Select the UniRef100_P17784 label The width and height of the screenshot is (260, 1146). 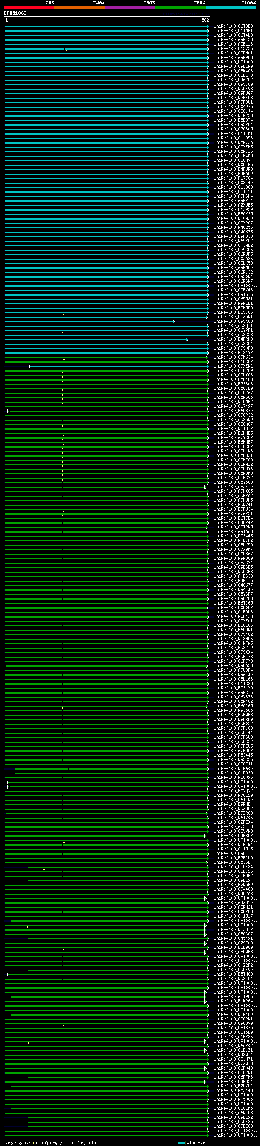[233, 178]
